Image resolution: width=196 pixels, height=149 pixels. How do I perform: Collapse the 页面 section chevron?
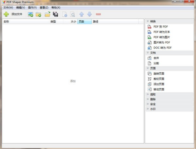(x=148, y=68)
